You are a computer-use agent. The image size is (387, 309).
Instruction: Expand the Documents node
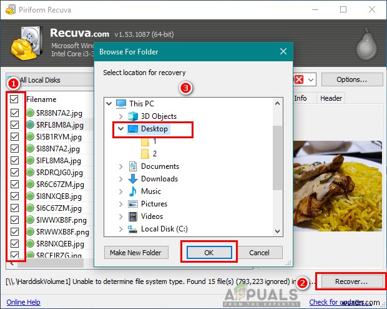pos(120,166)
